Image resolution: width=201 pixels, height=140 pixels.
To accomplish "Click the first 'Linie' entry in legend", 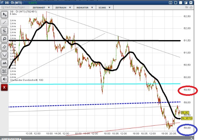I will tap(13, 20).
